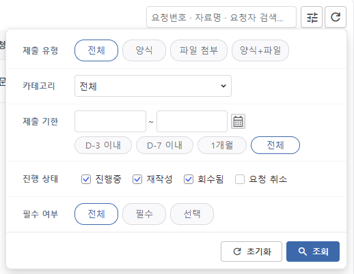Screen dimensions: 354x274
Task: Choose the 양식+파일 submission type
Action: (260, 50)
